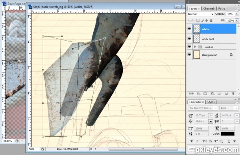Click the font size icon
The height and width of the screenshot is (155, 240).
click(191, 116)
